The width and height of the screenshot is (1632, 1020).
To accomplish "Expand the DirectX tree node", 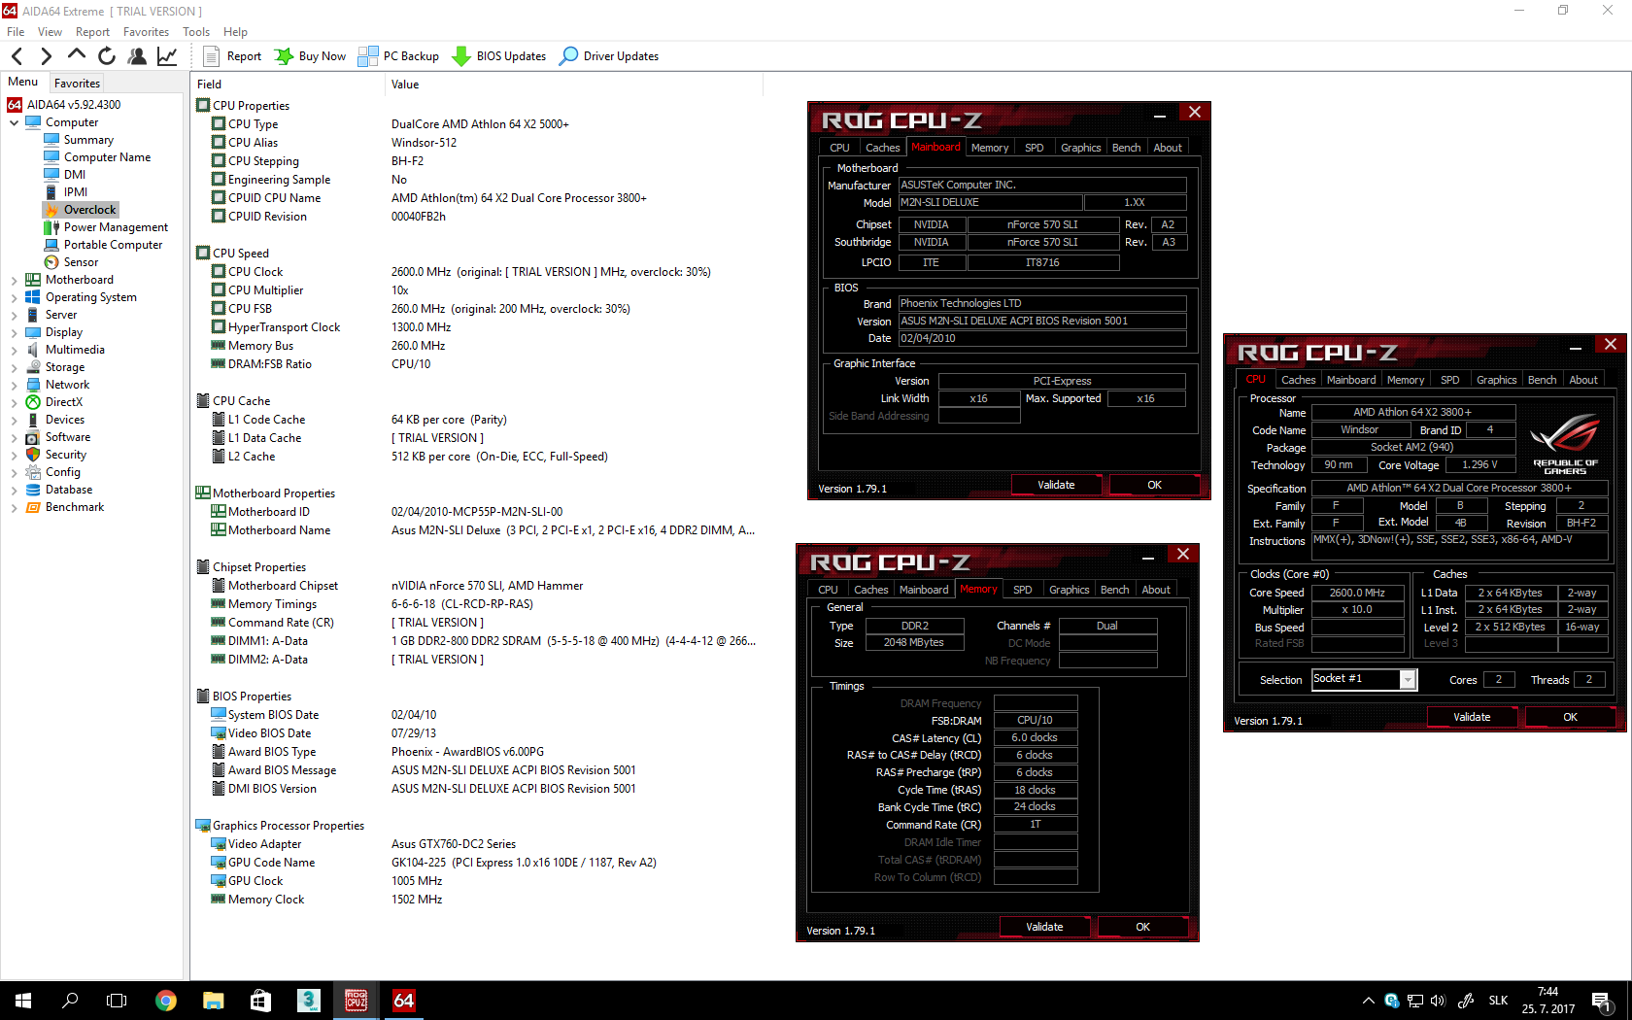I will pos(14,403).
